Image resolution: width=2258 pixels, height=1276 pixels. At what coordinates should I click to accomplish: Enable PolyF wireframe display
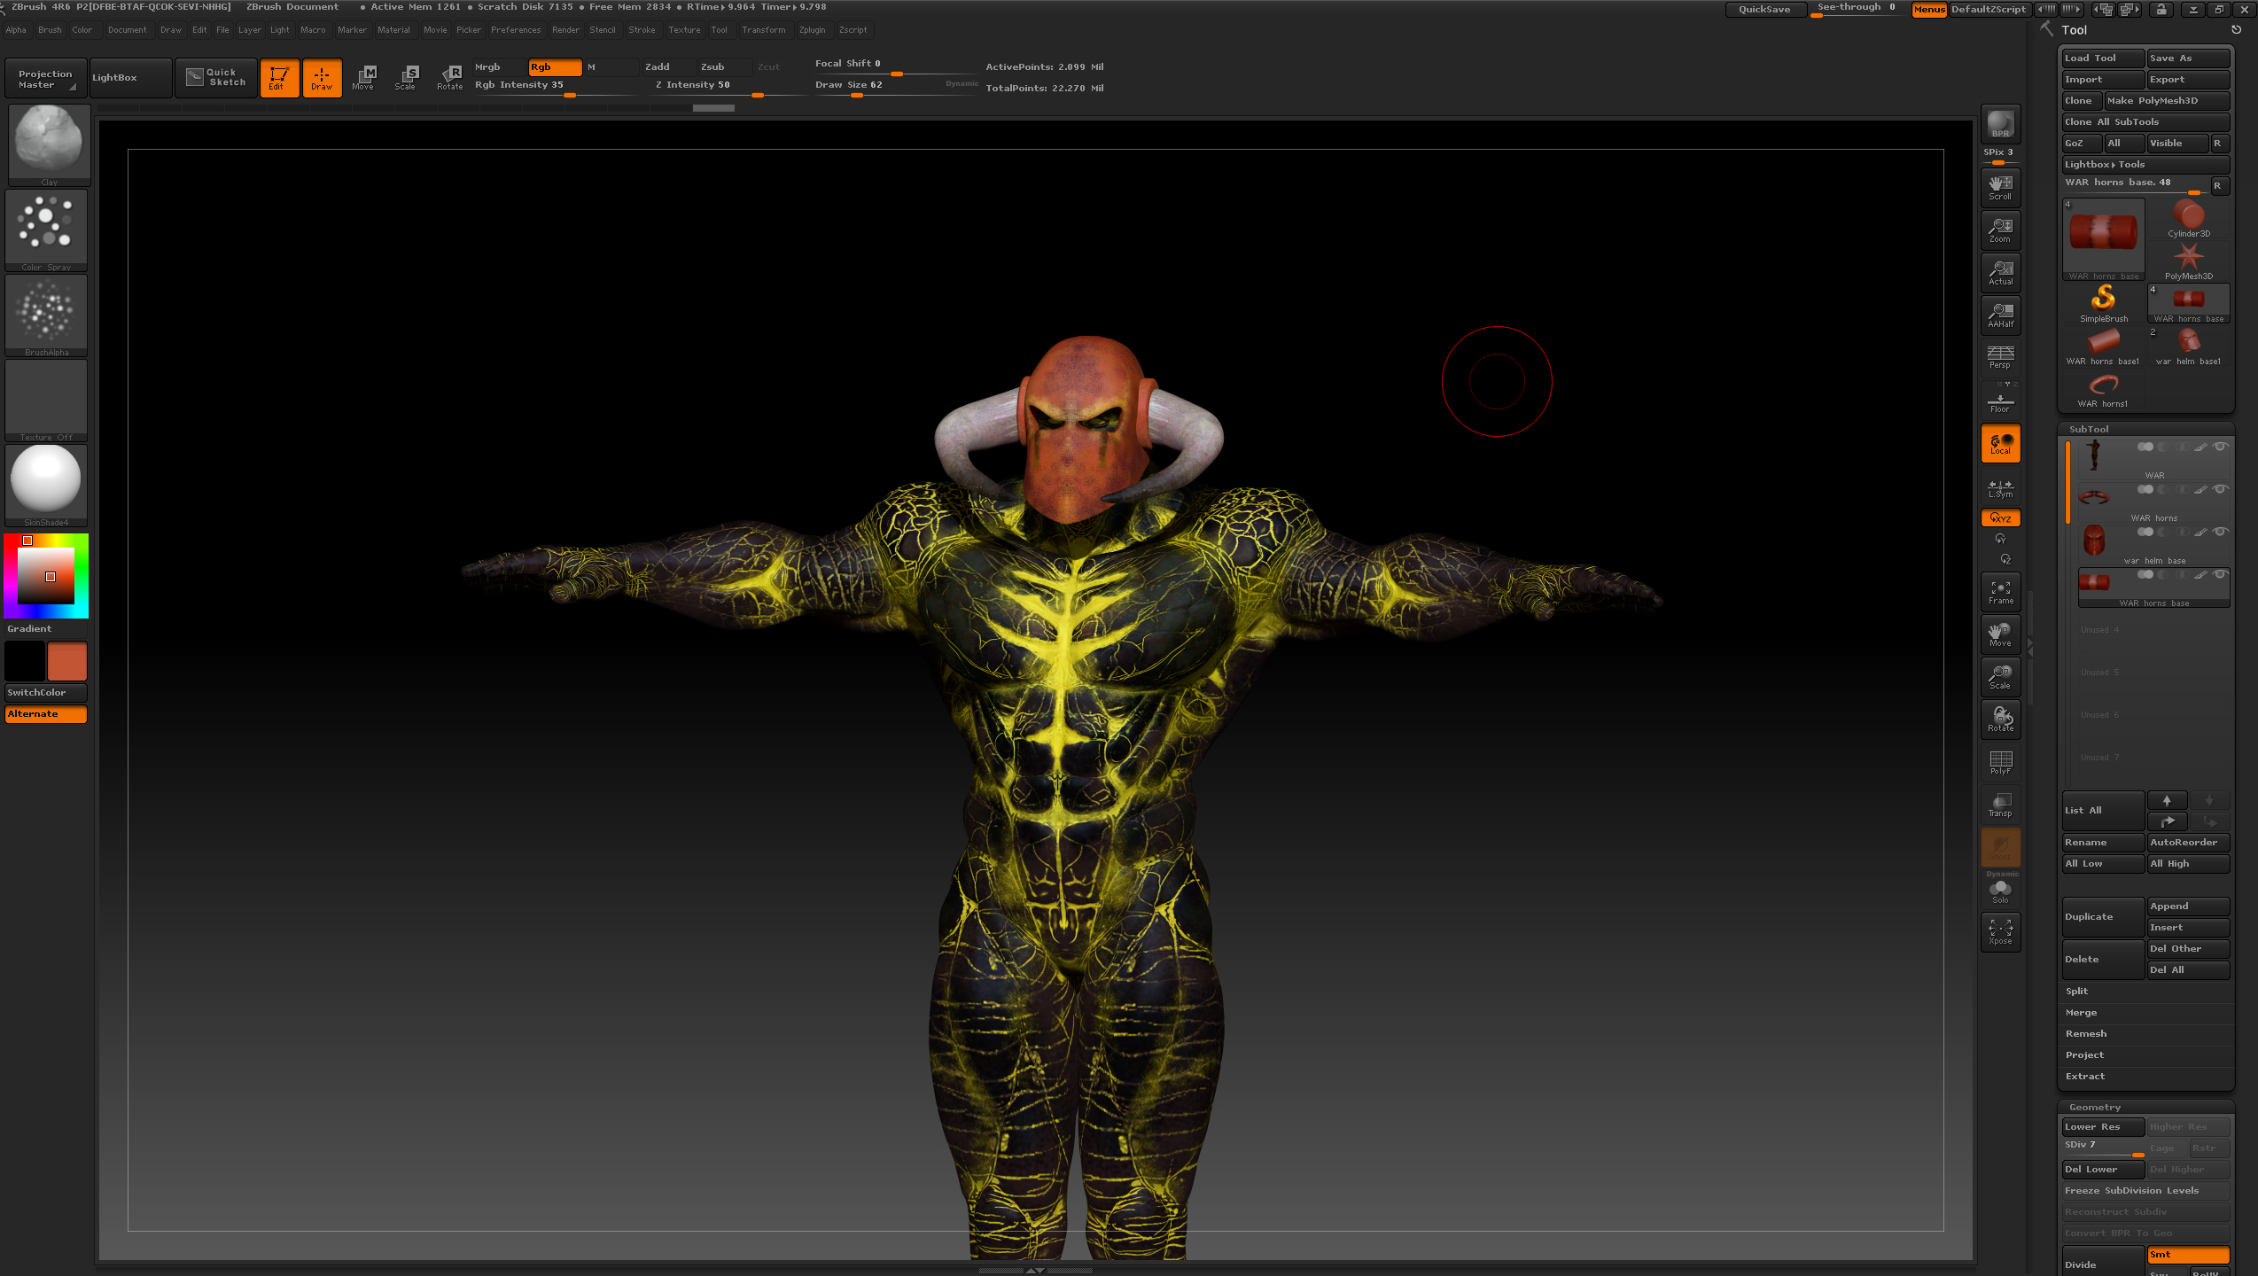pos(2000,762)
